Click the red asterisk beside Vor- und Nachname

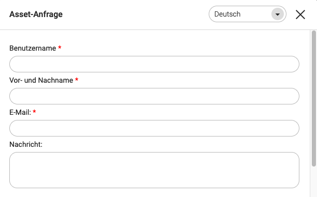coord(77,80)
